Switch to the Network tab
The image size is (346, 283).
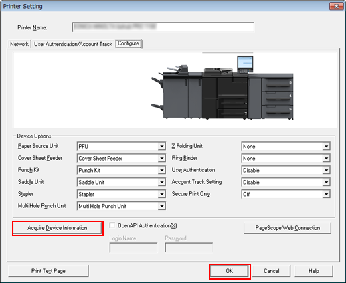(x=19, y=44)
